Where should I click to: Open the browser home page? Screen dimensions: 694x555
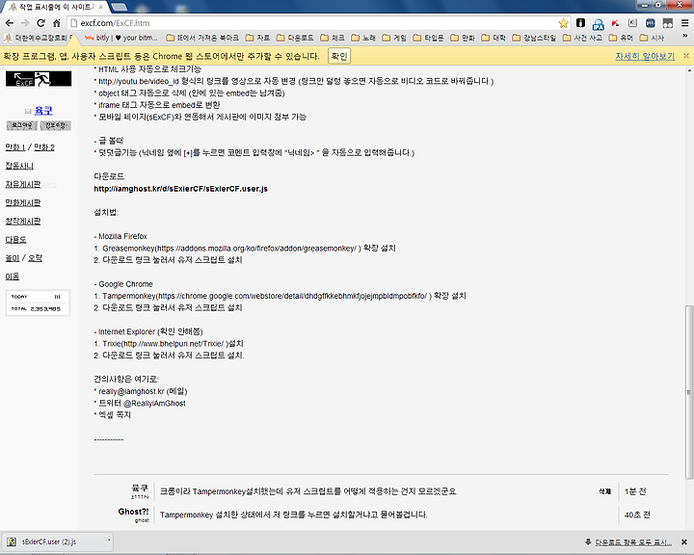[57, 23]
